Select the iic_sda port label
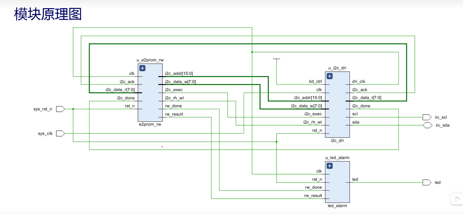The height and width of the screenshot is (214, 463). 443,125
